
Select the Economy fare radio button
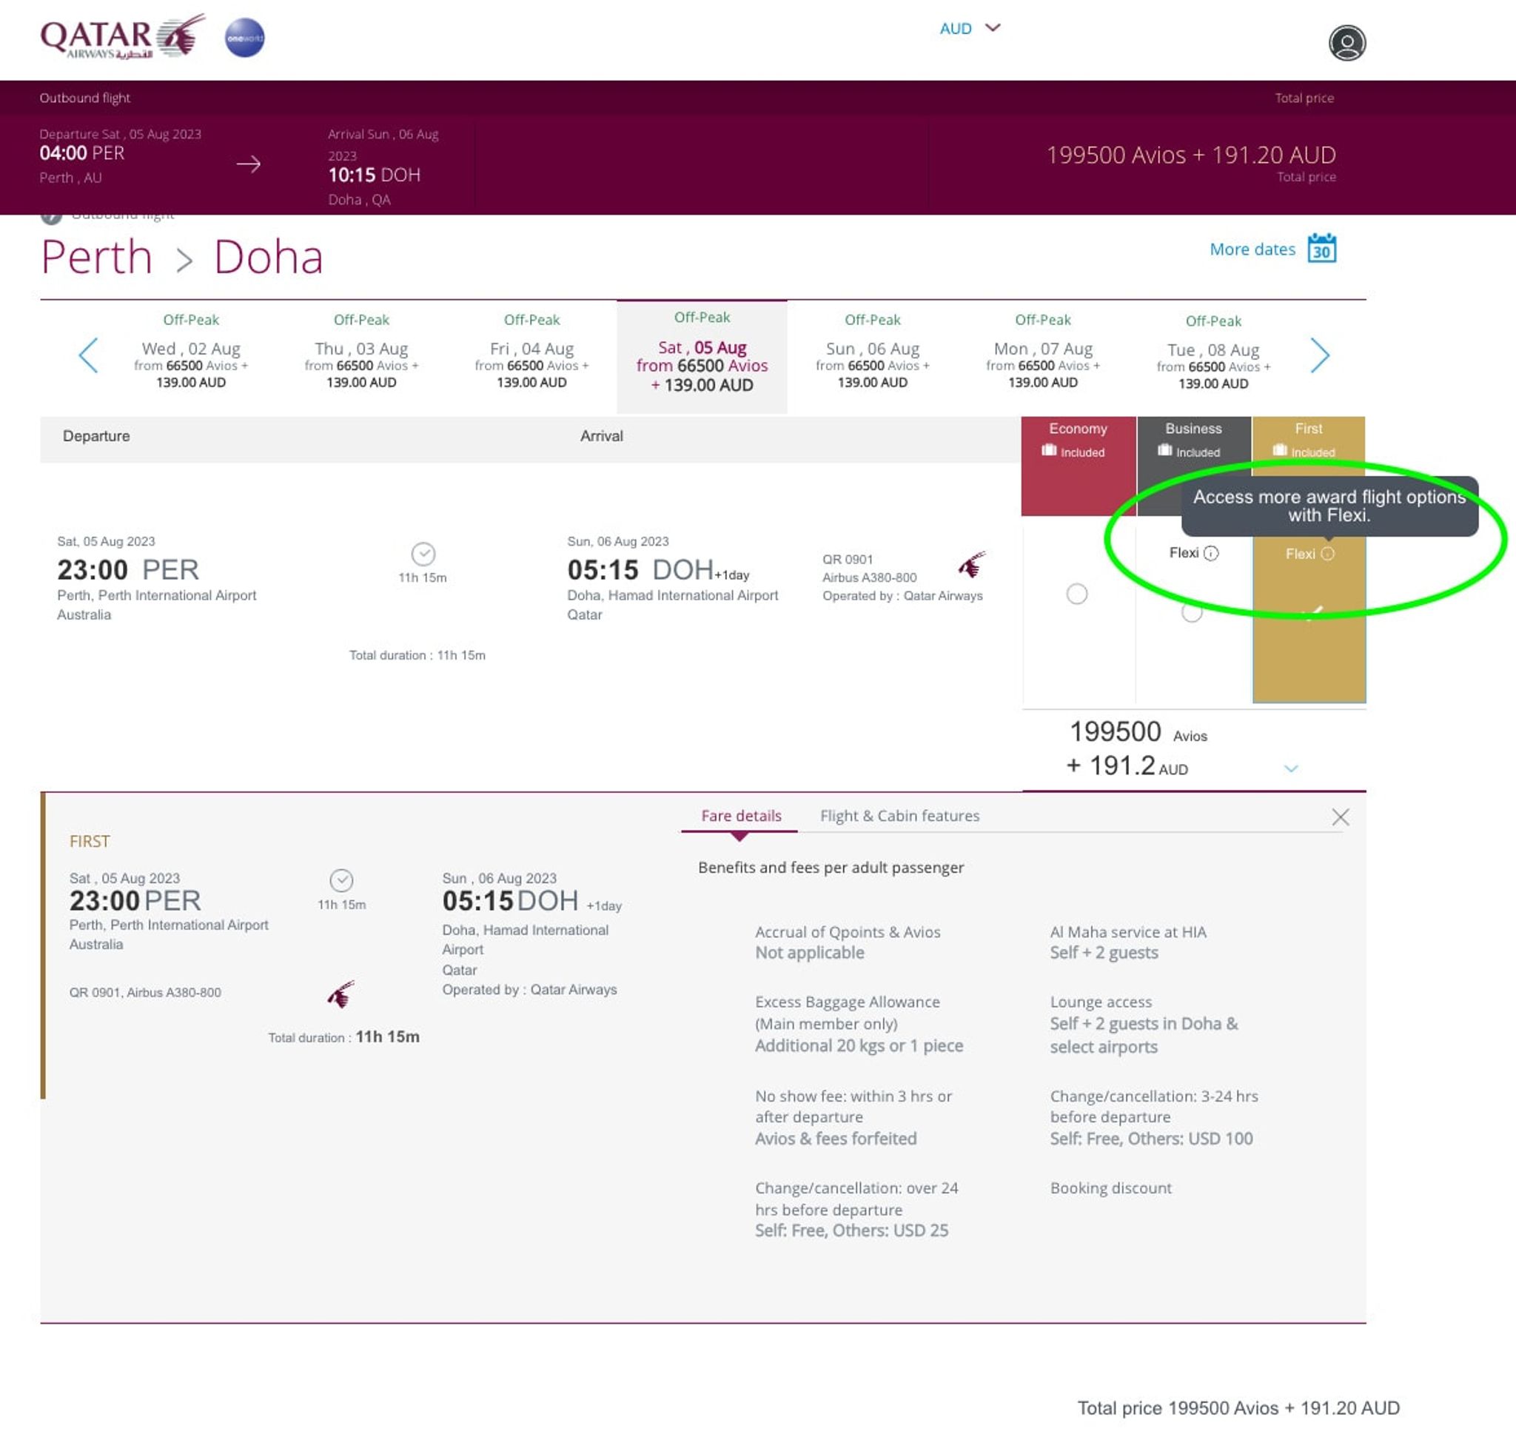(1077, 594)
